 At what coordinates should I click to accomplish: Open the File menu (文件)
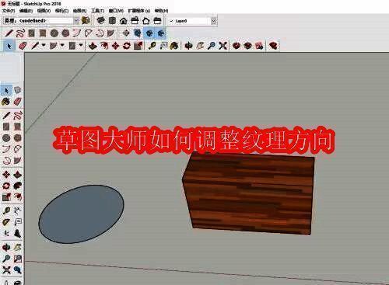point(9,11)
